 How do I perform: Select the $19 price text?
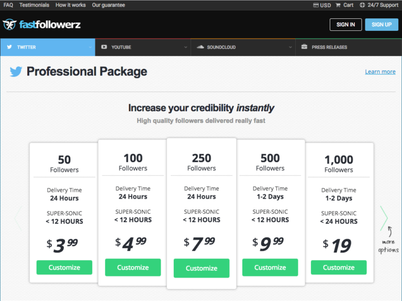point(337,246)
